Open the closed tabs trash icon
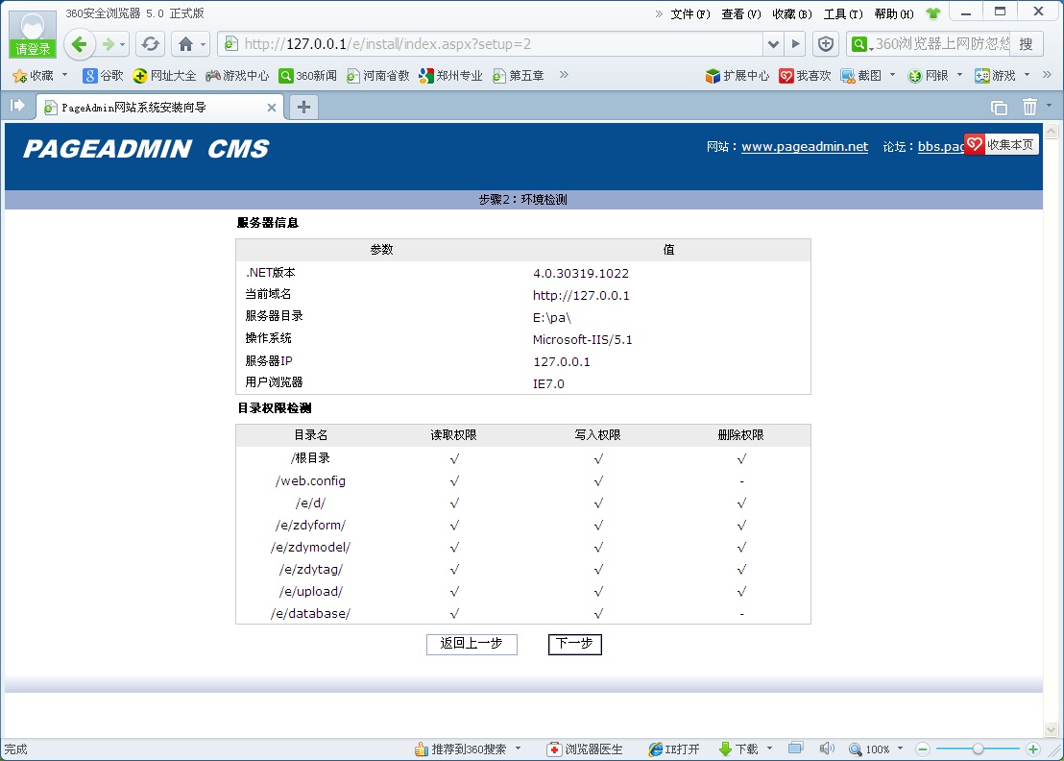The width and height of the screenshot is (1064, 761). click(x=1029, y=107)
